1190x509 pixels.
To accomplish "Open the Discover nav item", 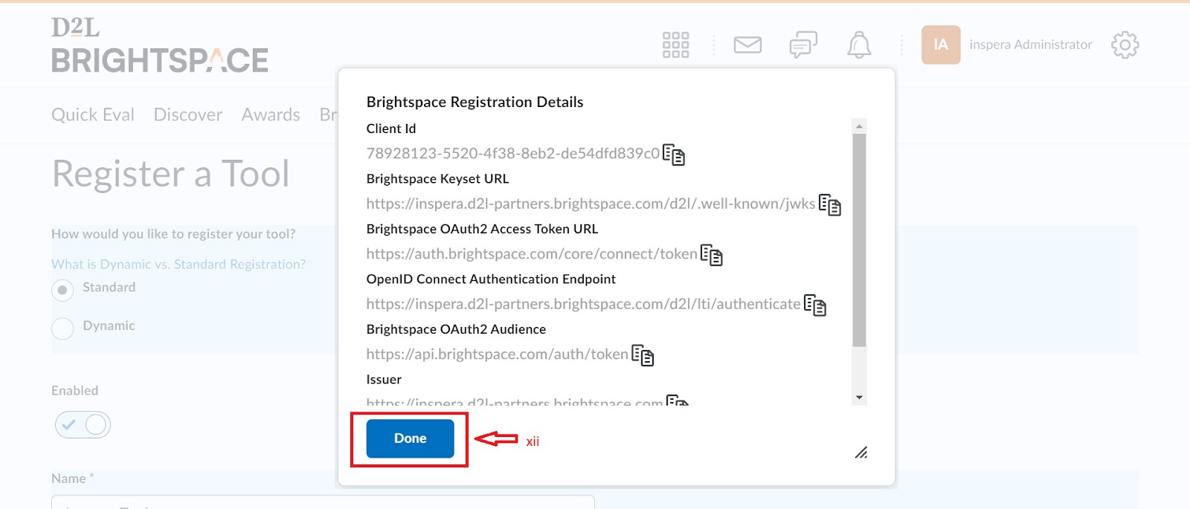I will click(x=188, y=114).
